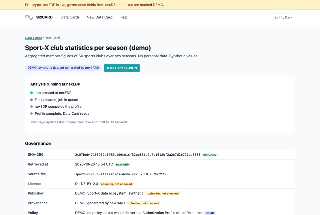
Task: Click the This page updates itself note
Action: click(x=79, y=122)
